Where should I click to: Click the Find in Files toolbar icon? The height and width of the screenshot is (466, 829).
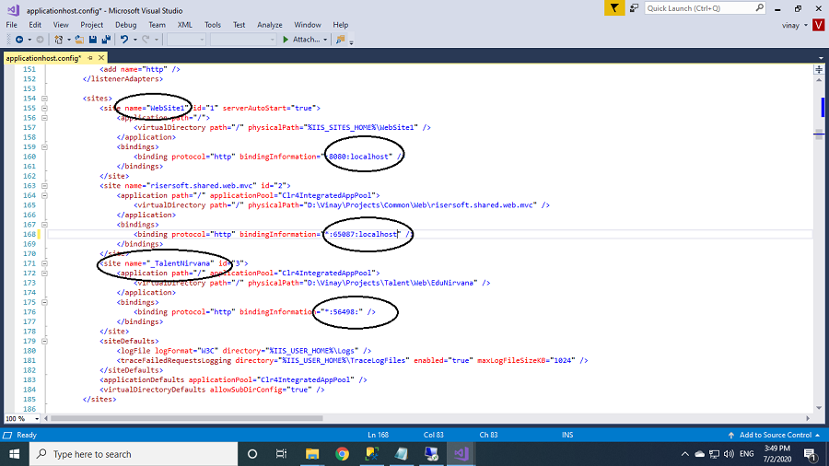point(341,40)
